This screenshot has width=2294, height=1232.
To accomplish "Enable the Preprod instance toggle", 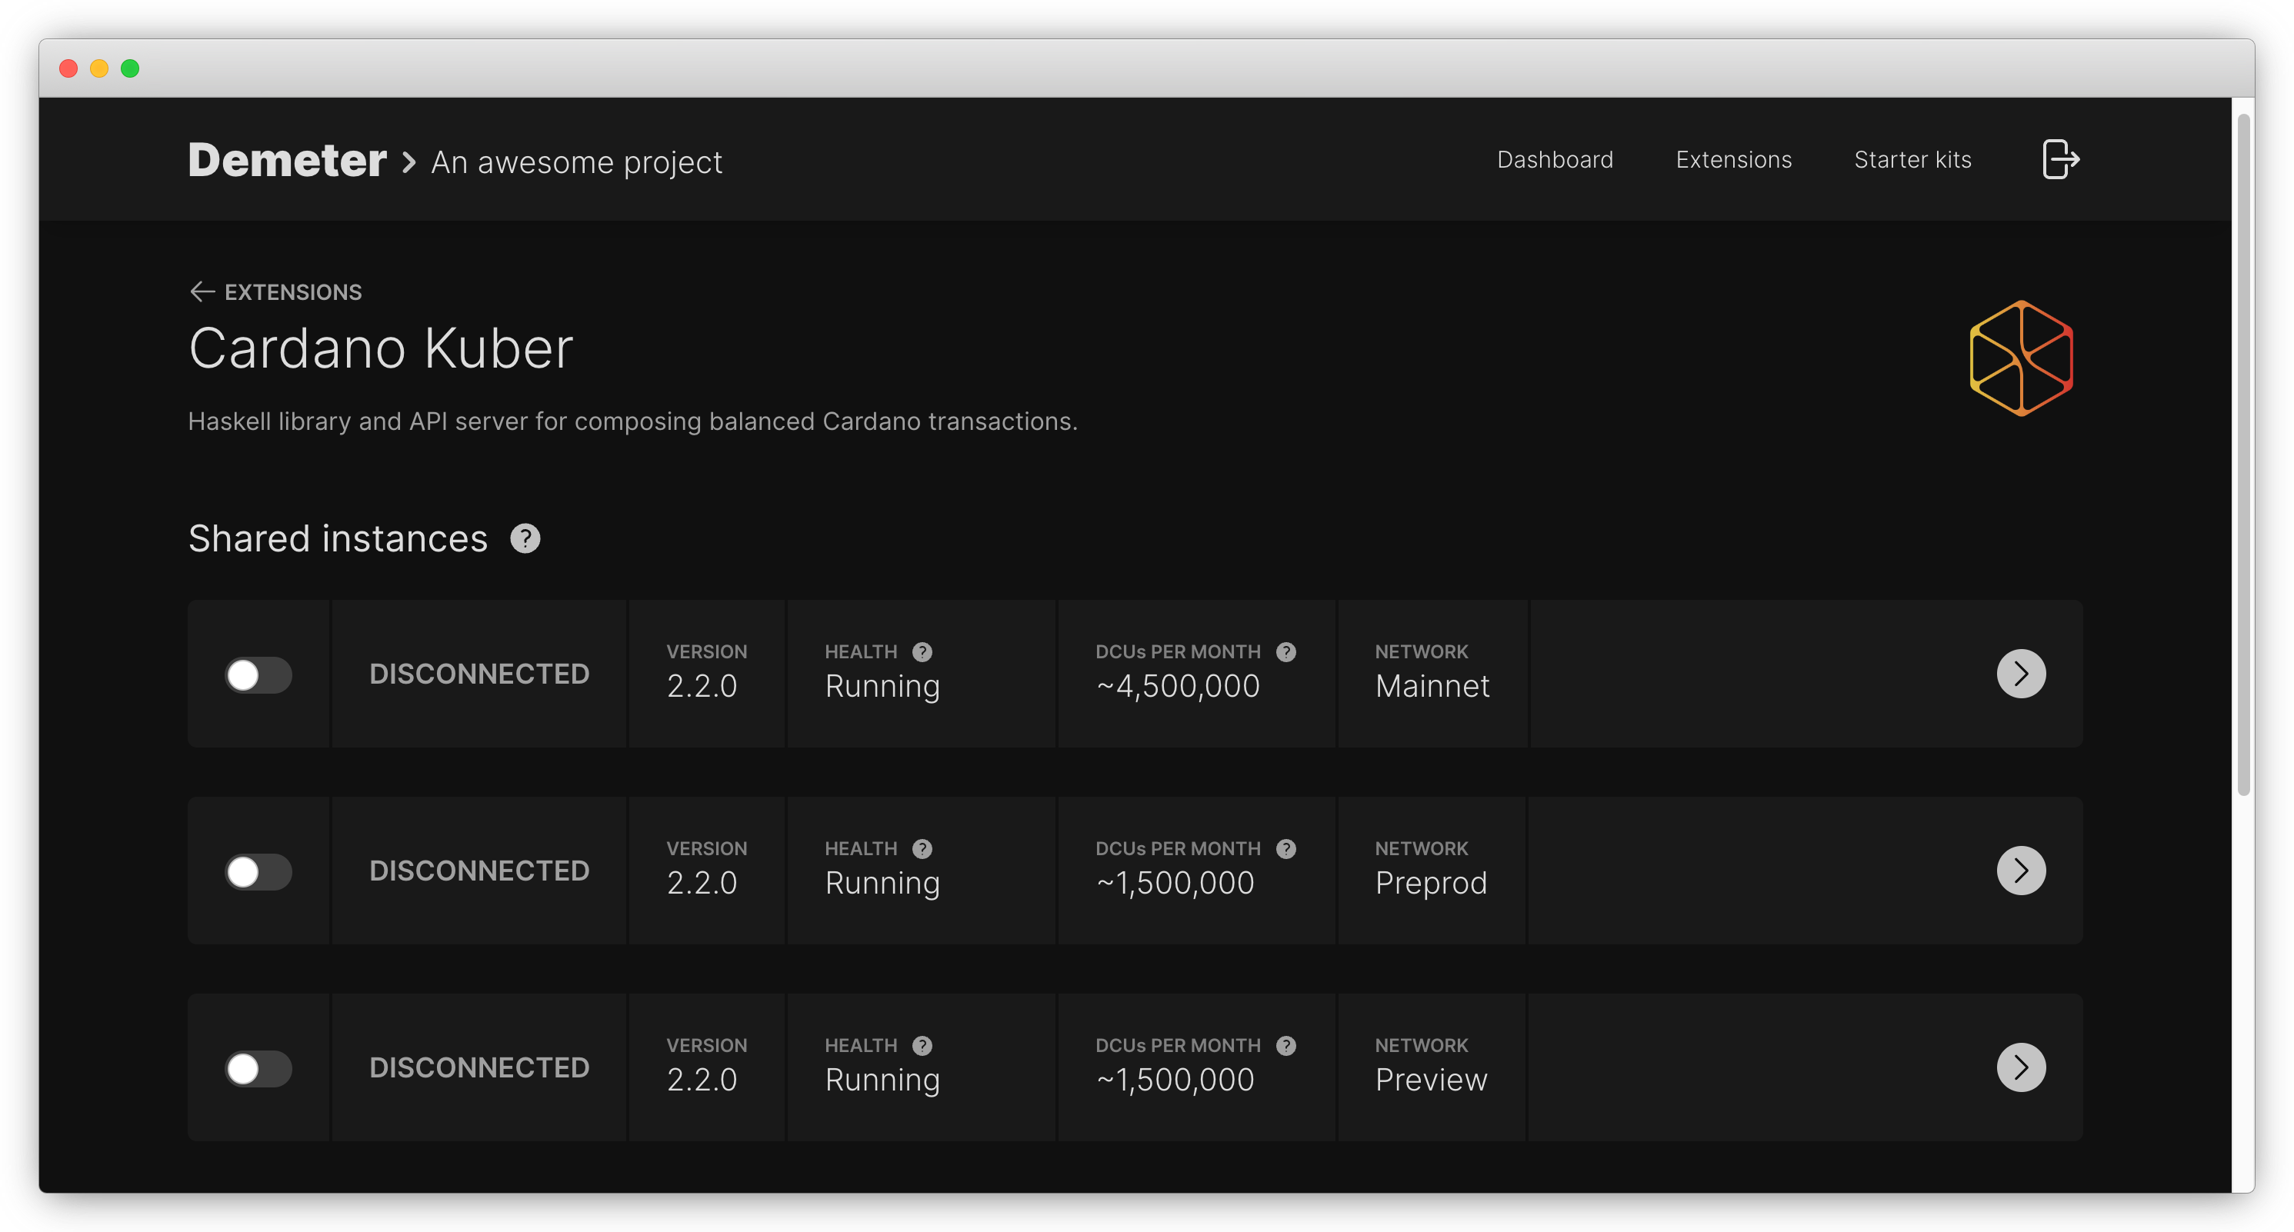I will (x=258, y=871).
